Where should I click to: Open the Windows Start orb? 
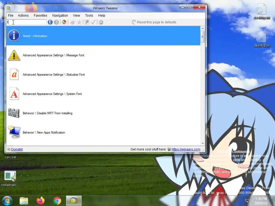point(7,201)
